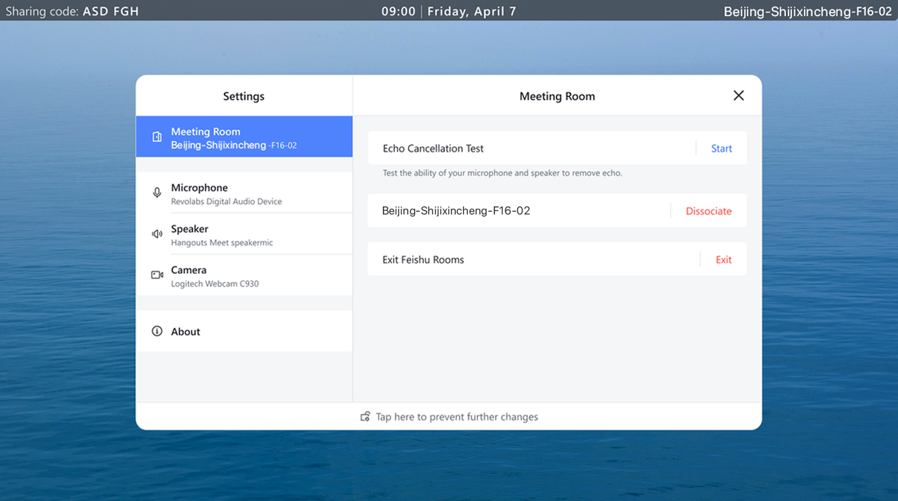Image resolution: width=898 pixels, height=501 pixels.
Task: Click the lock icon in the bottom bar
Action: pos(365,417)
